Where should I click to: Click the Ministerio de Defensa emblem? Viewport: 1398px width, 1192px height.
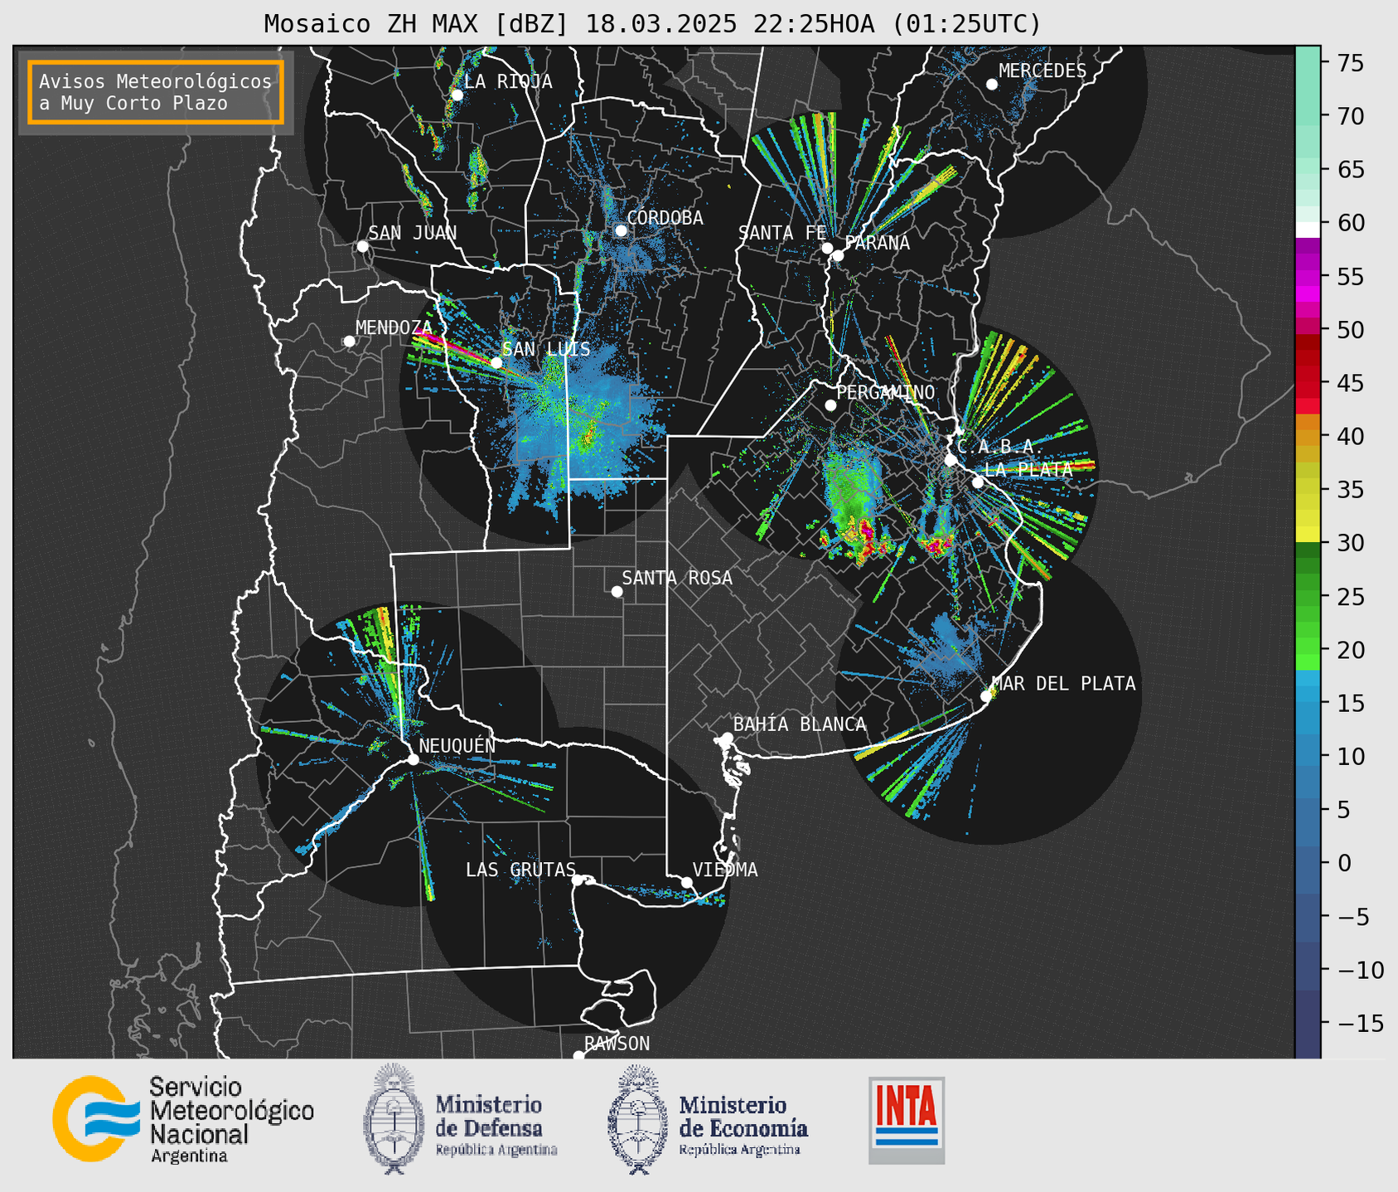coord(394,1119)
